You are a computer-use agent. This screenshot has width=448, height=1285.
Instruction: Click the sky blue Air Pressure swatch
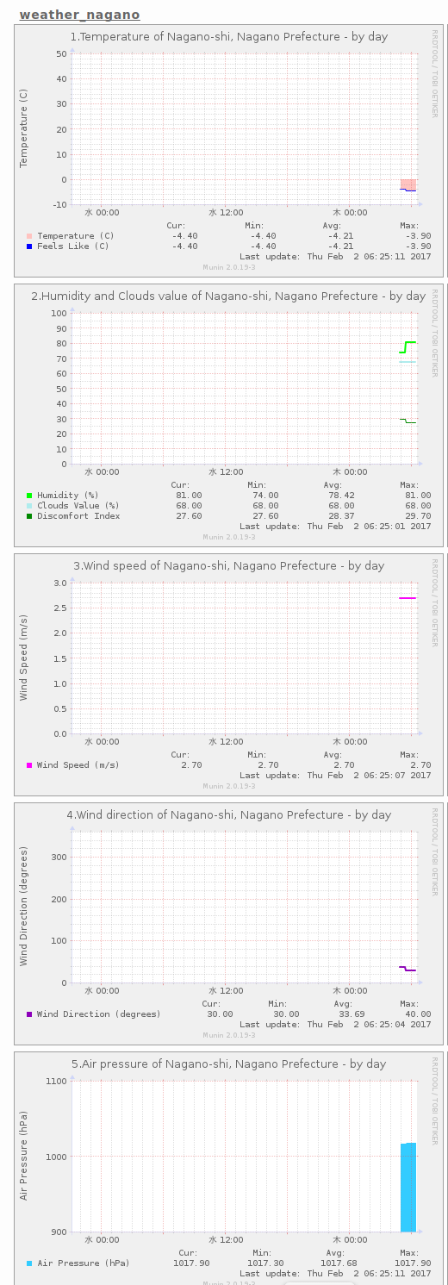tap(29, 1263)
